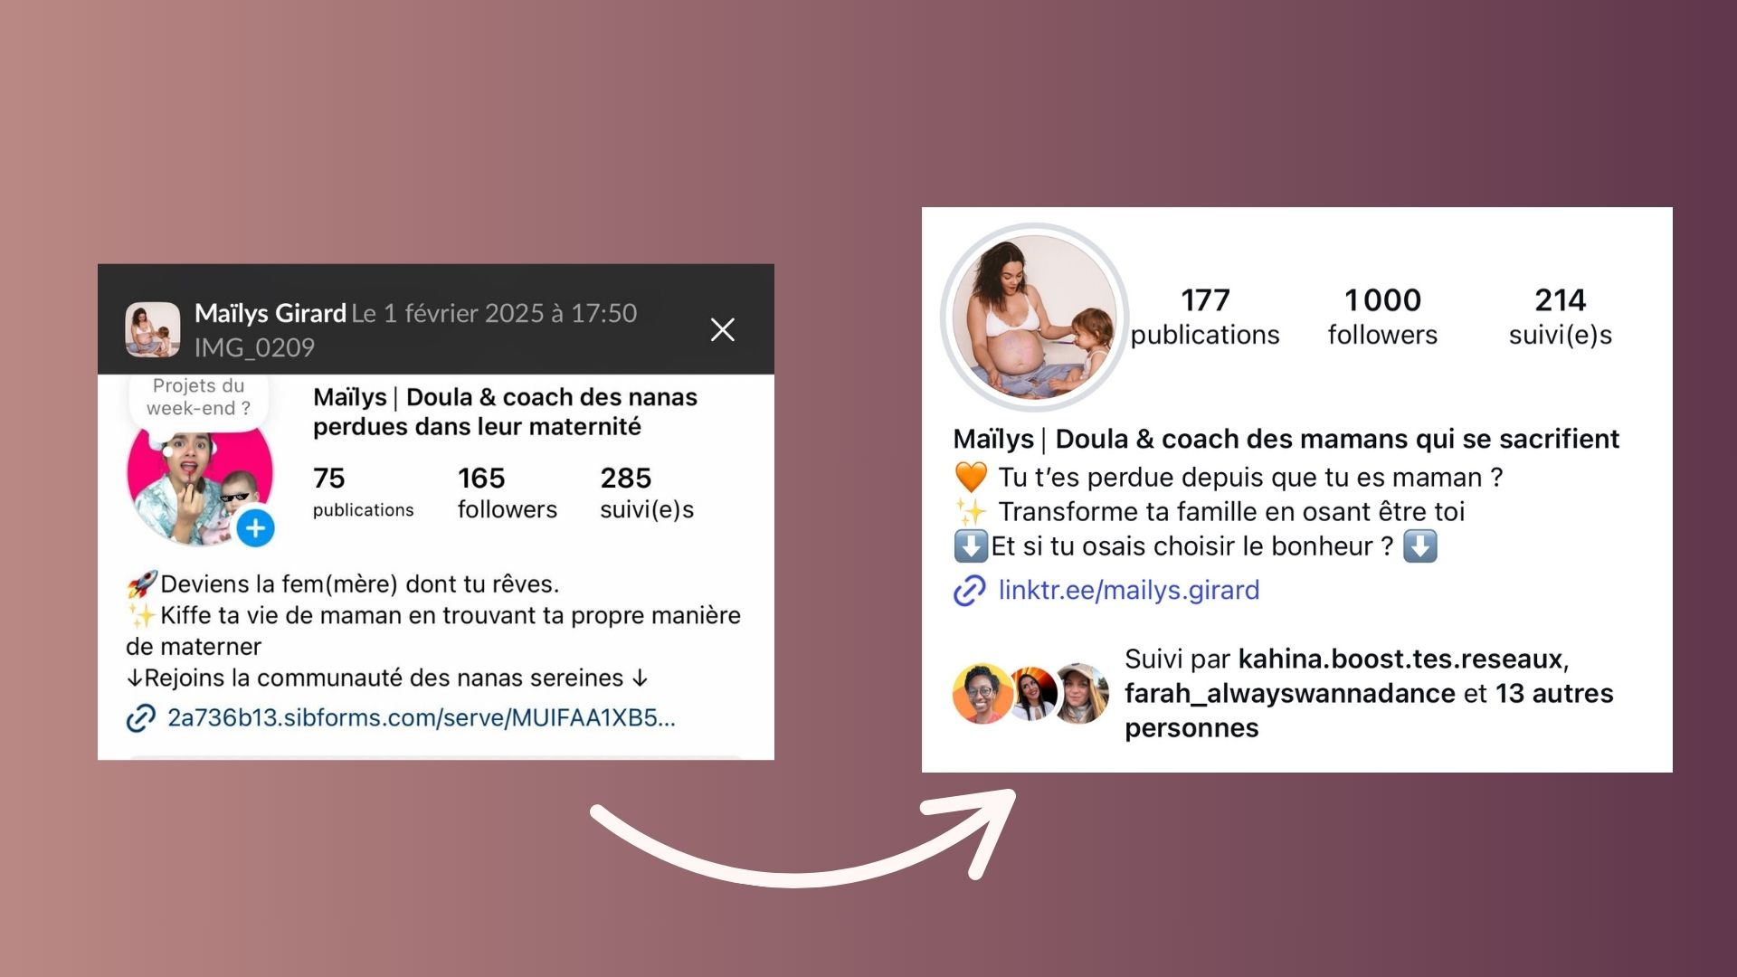Open kahina.boost.tes.reseaux profile

coord(1400,659)
